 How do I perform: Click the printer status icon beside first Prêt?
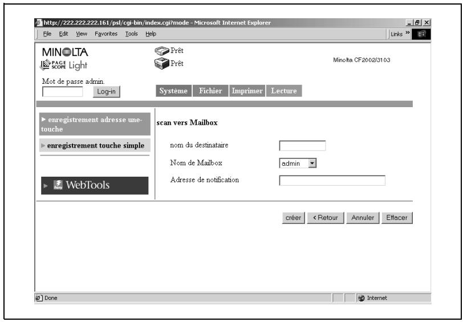(162, 51)
